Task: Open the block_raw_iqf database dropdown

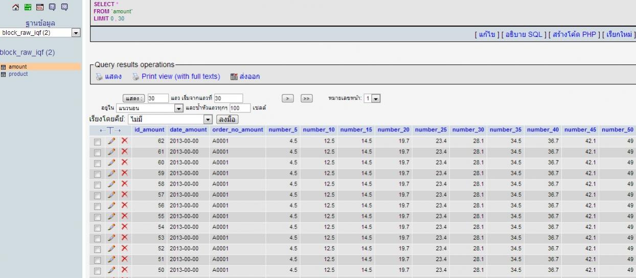Action: (x=76, y=33)
